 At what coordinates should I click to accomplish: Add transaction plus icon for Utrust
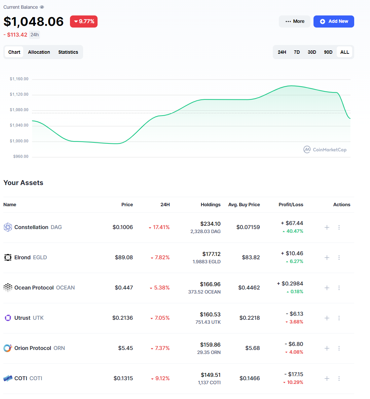pyautogui.click(x=327, y=318)
